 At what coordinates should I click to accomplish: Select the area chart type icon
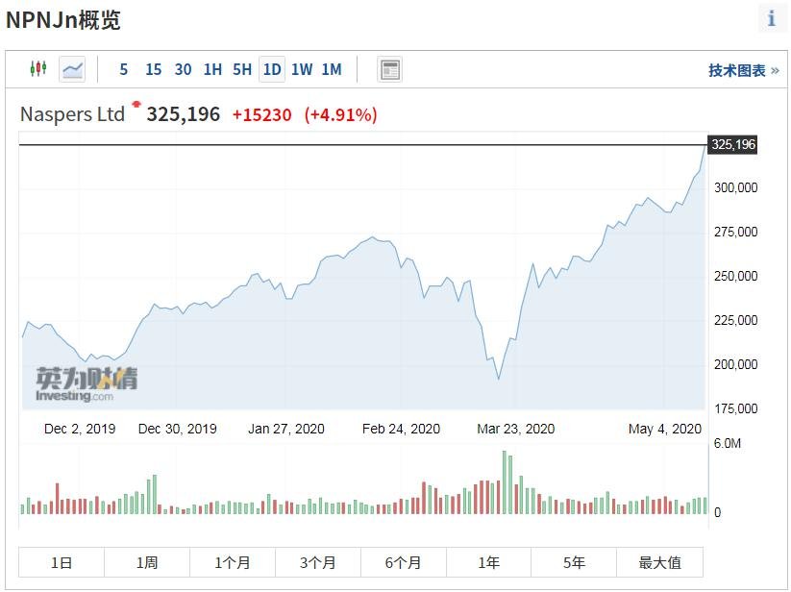(72, 69)
